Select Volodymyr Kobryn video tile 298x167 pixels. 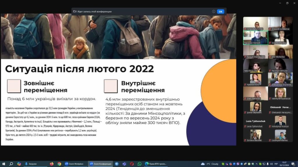280,122
